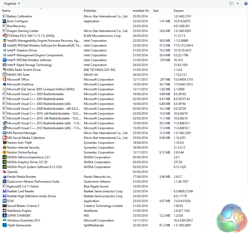Screen dimensions: 248x233
Task: Select the Intel Graphics Driver icon
Action: 5,50
